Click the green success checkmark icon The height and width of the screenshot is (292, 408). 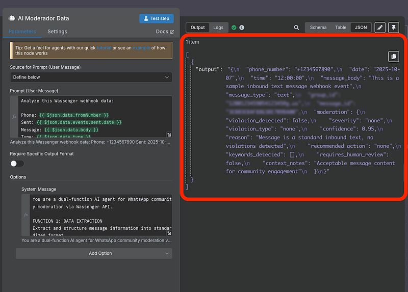(234, 28)
